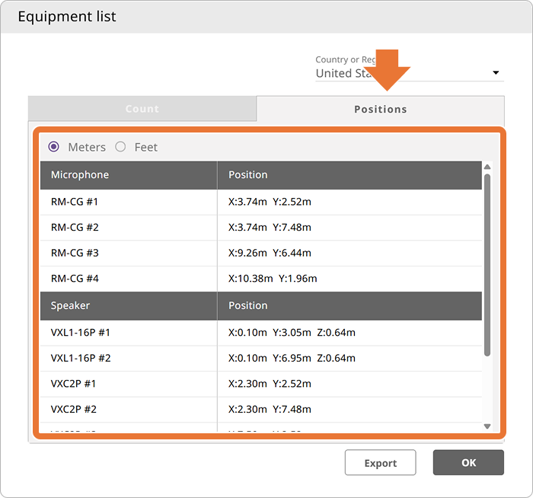Click the vertical scrollbar thumb
Screen dimensions: 533x498
(x=487, y=265)
